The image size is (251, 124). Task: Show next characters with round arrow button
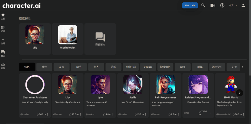239,93
